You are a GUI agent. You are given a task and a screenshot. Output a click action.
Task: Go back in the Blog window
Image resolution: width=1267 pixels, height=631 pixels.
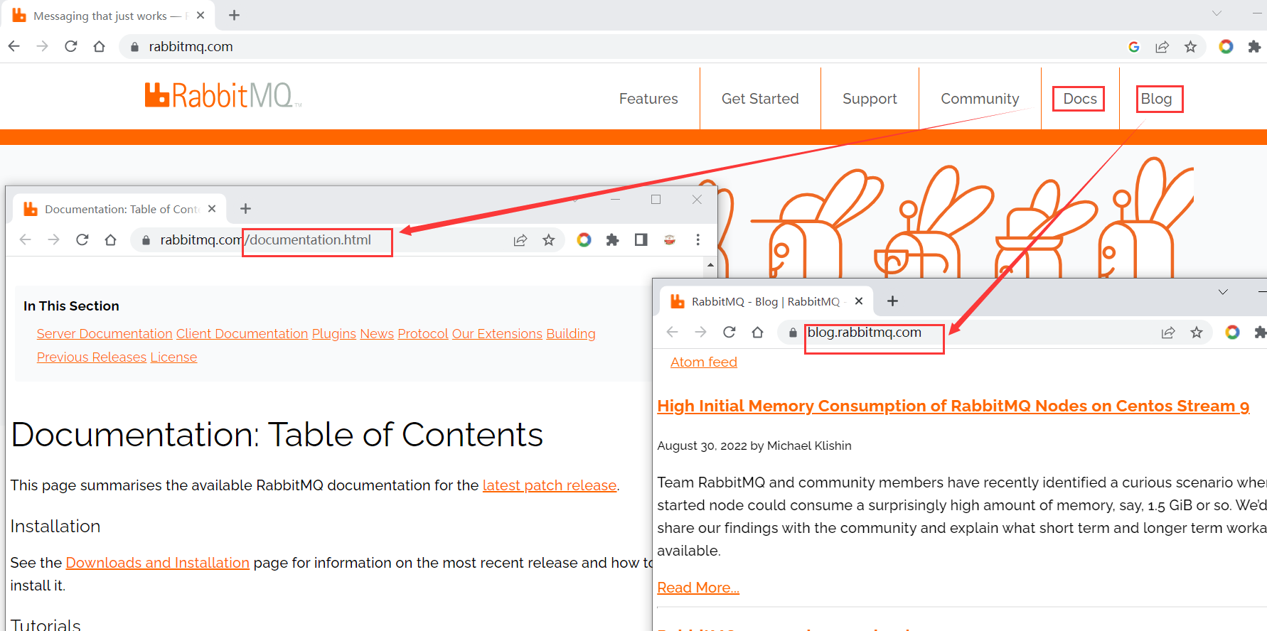click(x=673, y=332)
